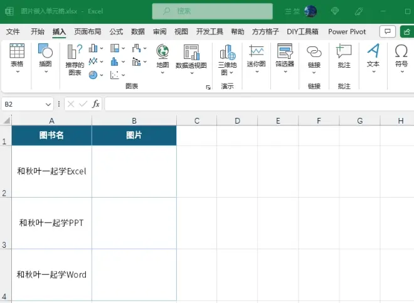
Task: Select column B header
Action: [x=134, y=120]
